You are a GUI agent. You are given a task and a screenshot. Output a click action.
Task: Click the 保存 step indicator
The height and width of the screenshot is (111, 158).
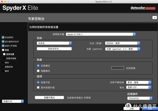[3, 63]
